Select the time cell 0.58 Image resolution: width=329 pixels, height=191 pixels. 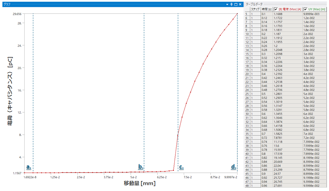267,110
